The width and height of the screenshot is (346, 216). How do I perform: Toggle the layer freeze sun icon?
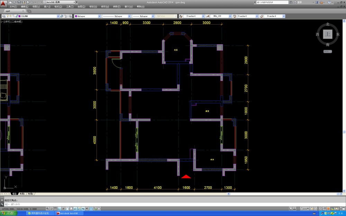click(x=11, y=16)
